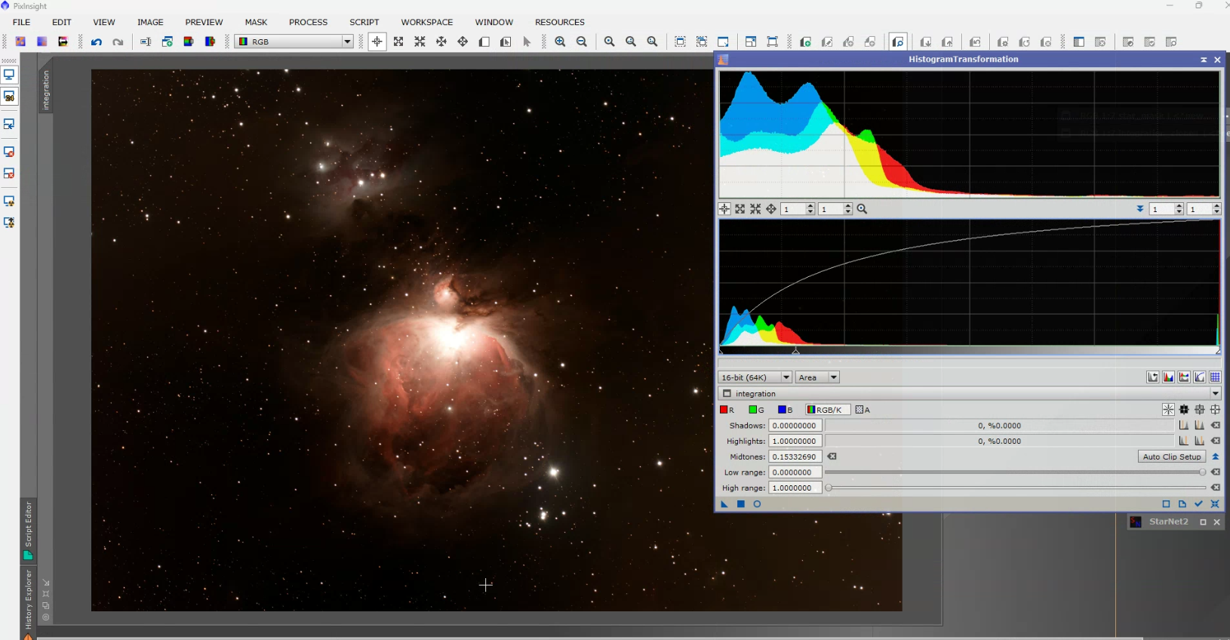
Task: Collapse the output histogram with blue double chevron
Action: point(1140,209)
